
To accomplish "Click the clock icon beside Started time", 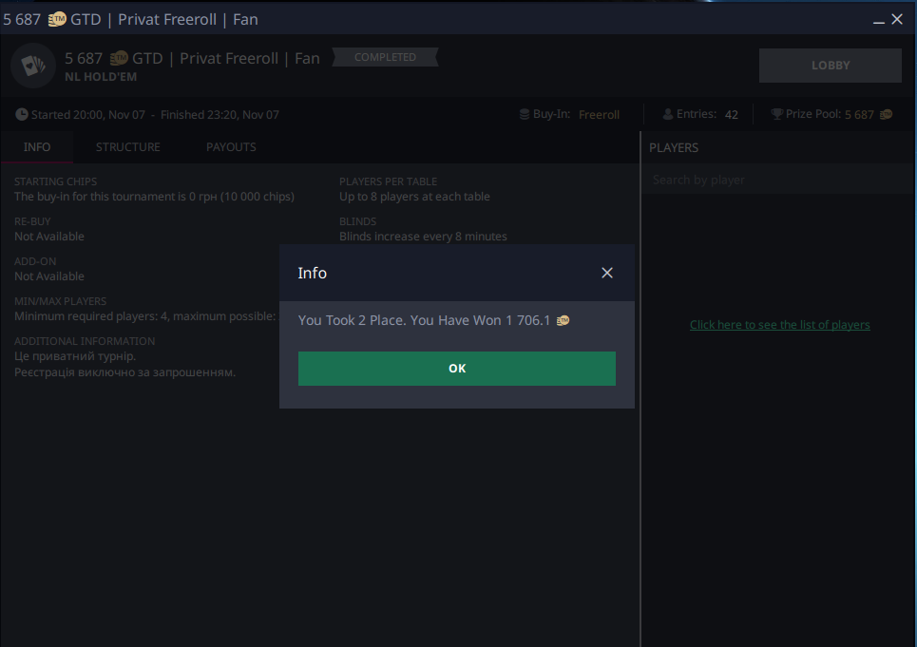I will (22, 114).
